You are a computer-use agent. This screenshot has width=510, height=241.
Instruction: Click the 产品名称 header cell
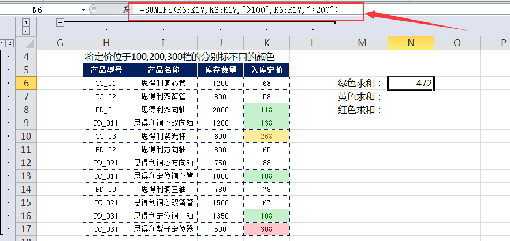point(163,70)
